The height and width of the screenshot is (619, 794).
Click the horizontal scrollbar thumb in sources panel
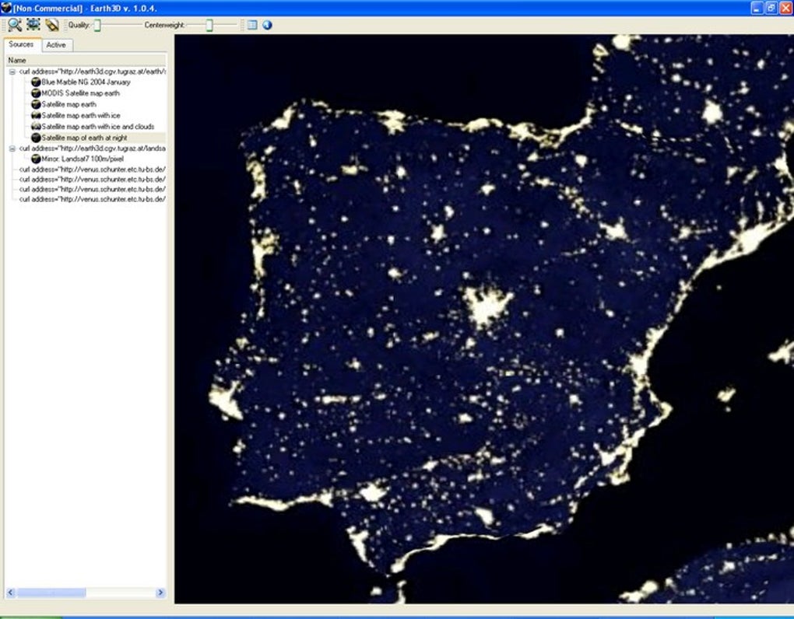51,593
